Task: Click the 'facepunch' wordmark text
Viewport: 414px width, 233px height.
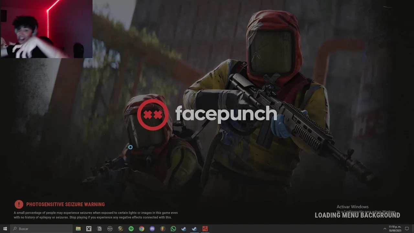Action: pos(226,114)
